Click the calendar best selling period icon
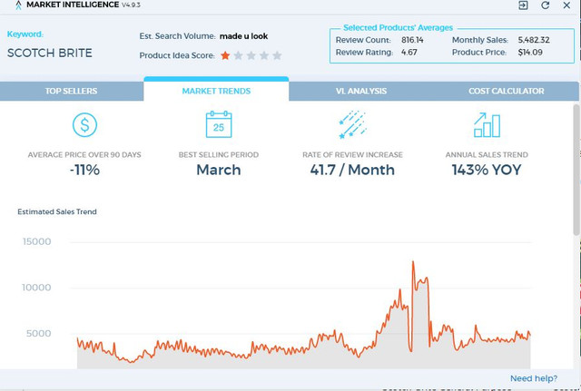The width and height of the screenshot is (581, 391). 219,124
